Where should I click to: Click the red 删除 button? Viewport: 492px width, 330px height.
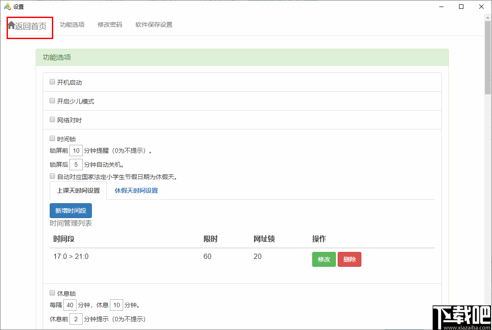pos(350,259)
